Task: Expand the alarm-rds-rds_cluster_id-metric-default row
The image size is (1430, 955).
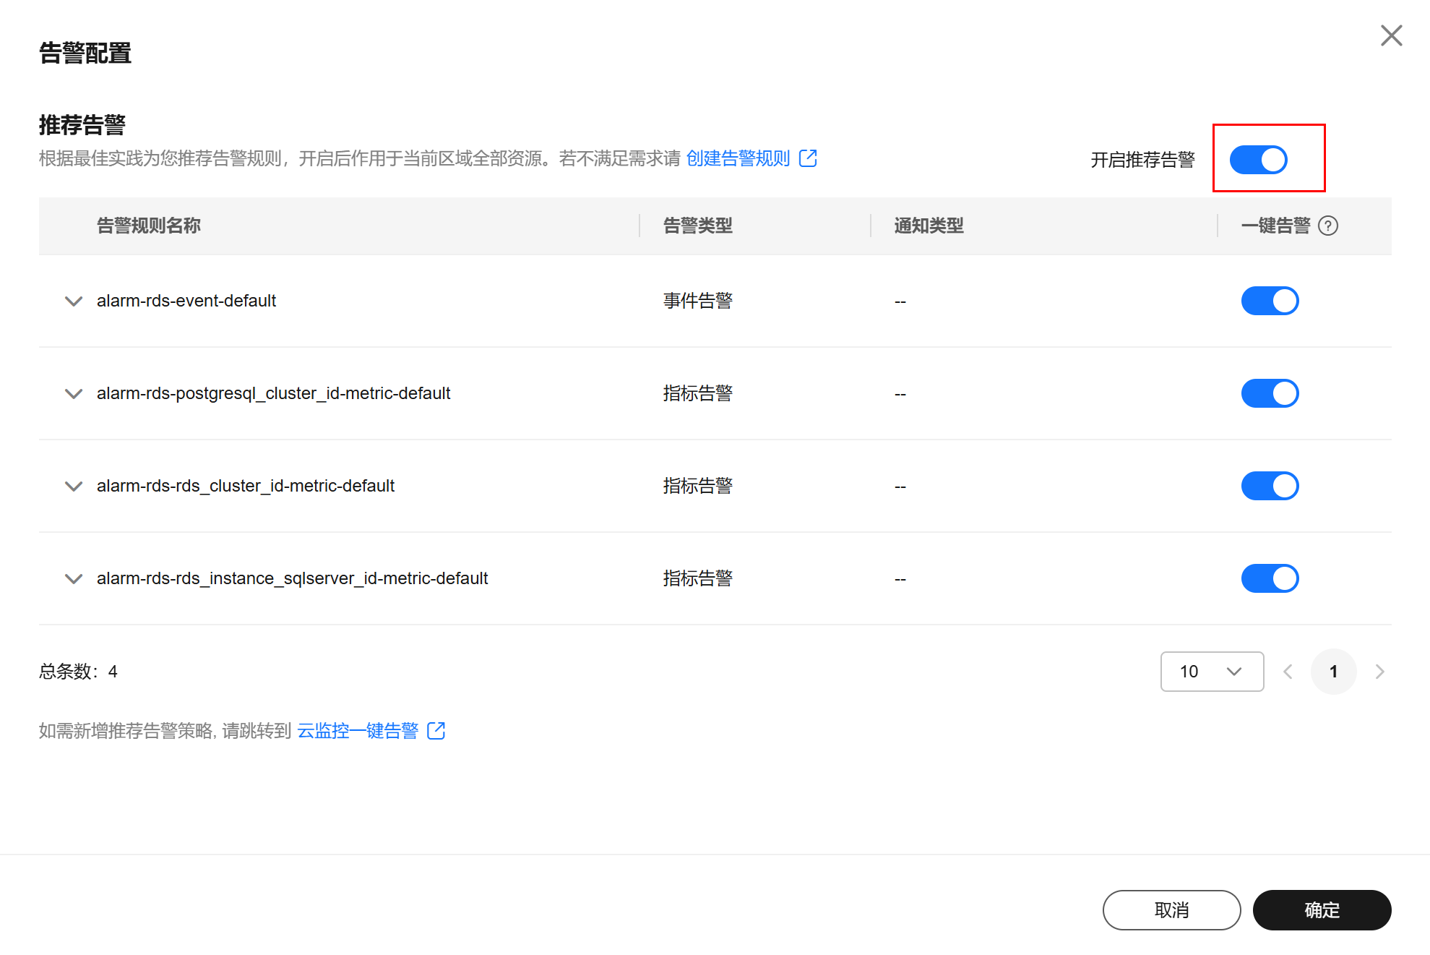Action: [73, 486]
